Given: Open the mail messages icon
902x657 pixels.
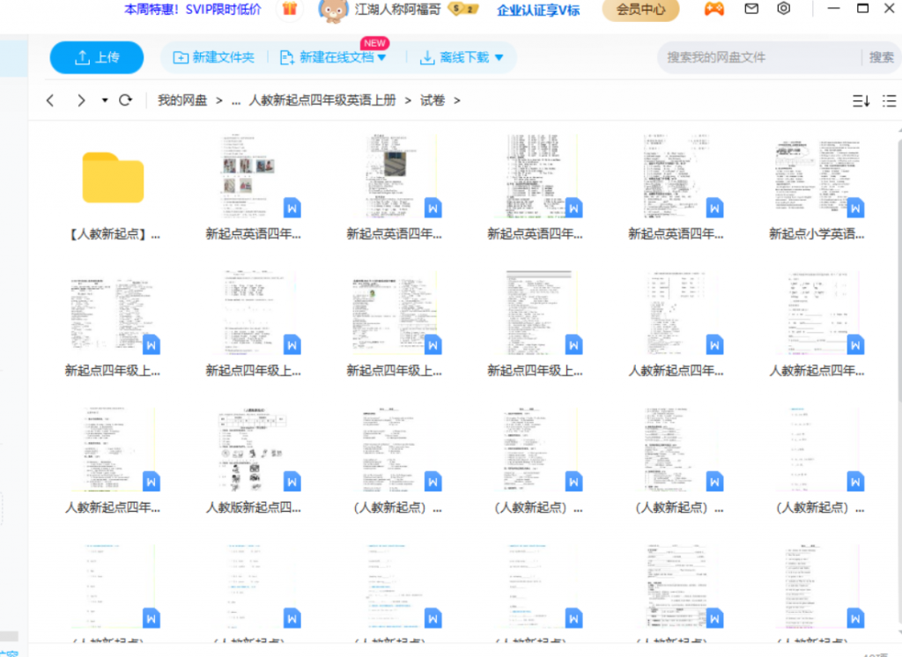Looking at the screenshot, I should point(751,9).
